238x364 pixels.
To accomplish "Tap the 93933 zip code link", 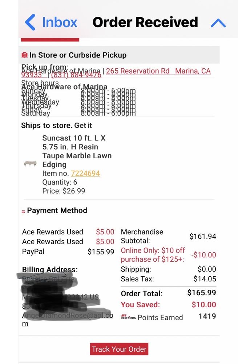I will click(x=32, y=75).
